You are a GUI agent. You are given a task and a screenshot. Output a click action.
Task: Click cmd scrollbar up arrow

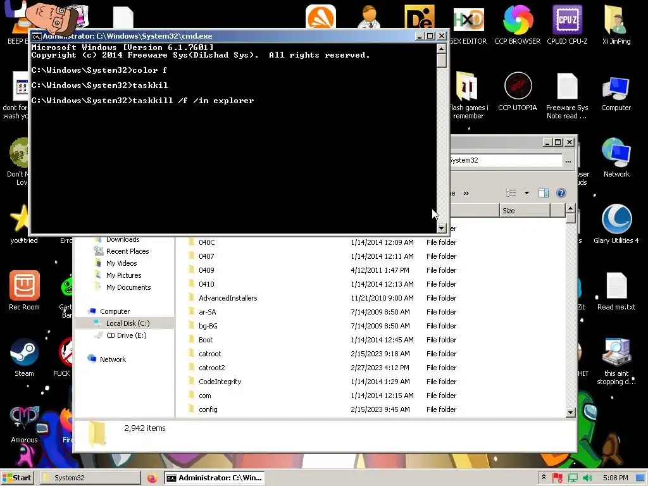[x=441, y=48]
